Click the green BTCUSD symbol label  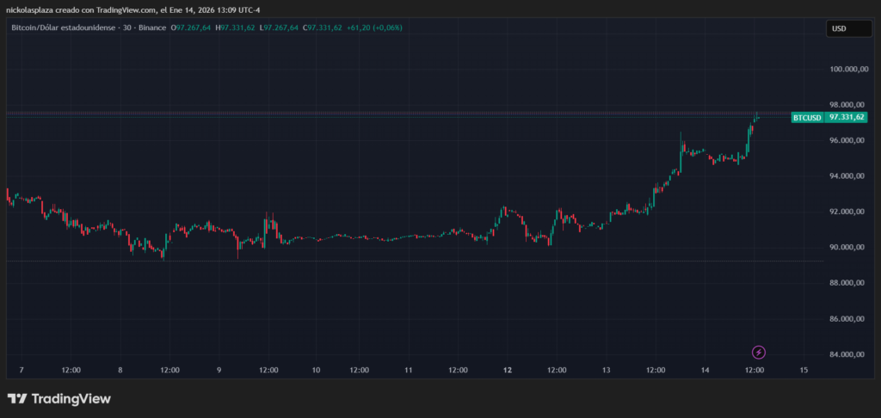[806, 117]
